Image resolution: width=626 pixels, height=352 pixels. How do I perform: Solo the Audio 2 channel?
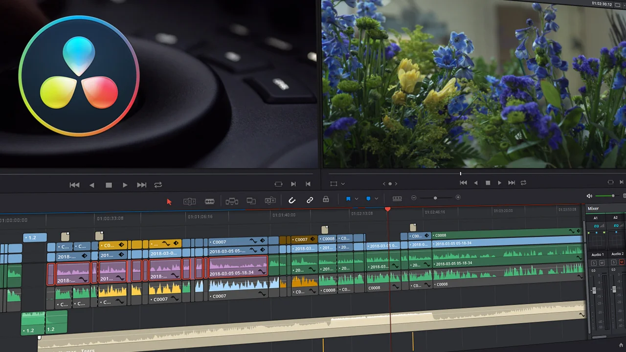tap(614, 263)
